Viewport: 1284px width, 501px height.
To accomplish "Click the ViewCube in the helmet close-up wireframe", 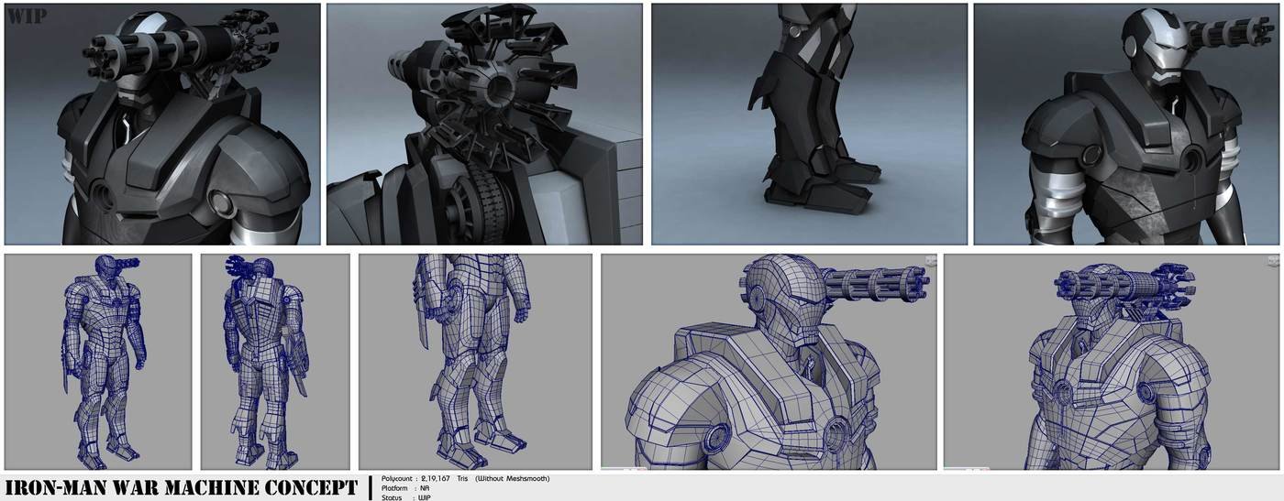I will pyautogui.click(x=929, y=260).
